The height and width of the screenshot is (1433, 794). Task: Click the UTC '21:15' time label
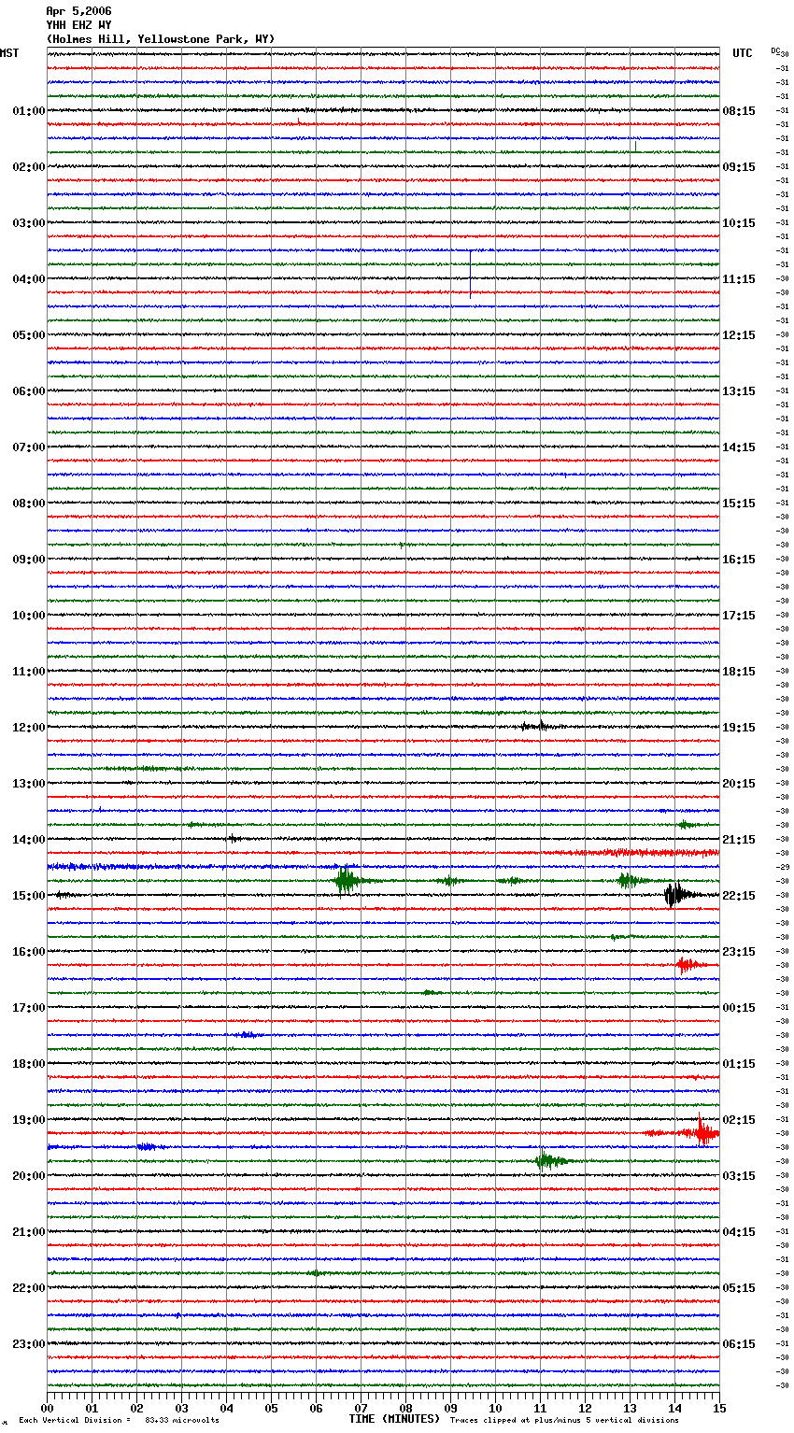tap(739, 840)
